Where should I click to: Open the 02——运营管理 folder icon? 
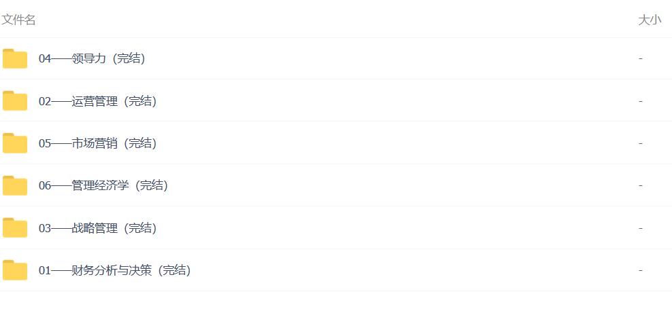(15, 101)
